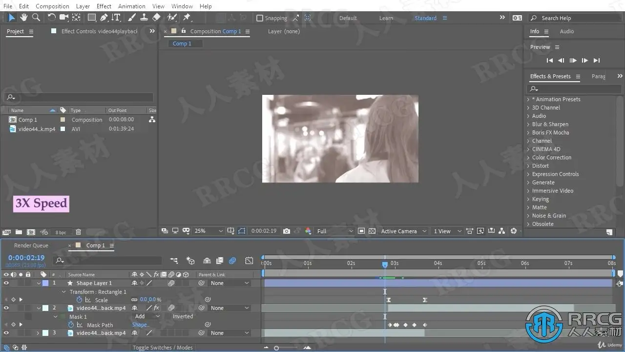
Task: Select the Puppet Pin tool
Action: coord(187,18)
